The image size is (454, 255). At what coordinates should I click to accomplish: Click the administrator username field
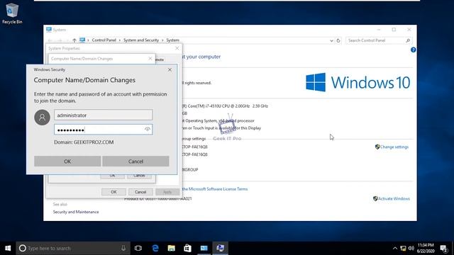pyautogui.click(x=103, y=115)
